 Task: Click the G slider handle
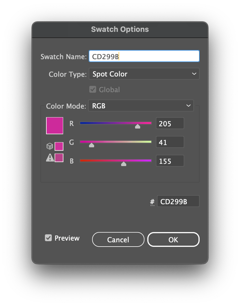coord(91,145)
